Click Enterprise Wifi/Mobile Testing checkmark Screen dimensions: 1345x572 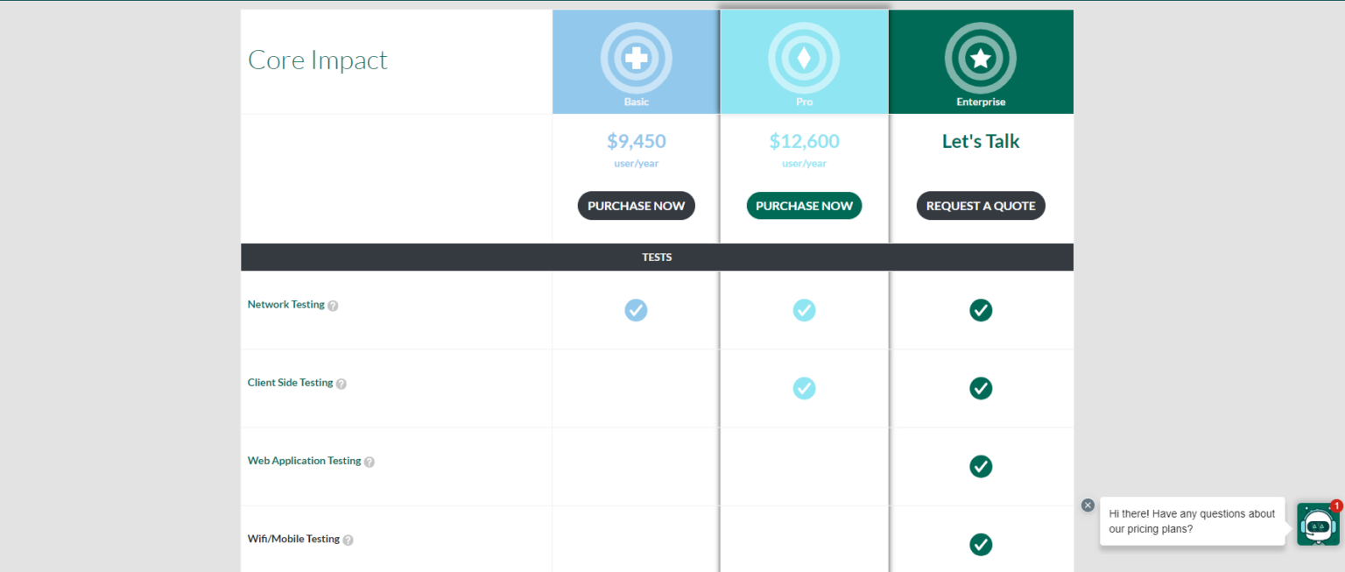tap(981, 544)
